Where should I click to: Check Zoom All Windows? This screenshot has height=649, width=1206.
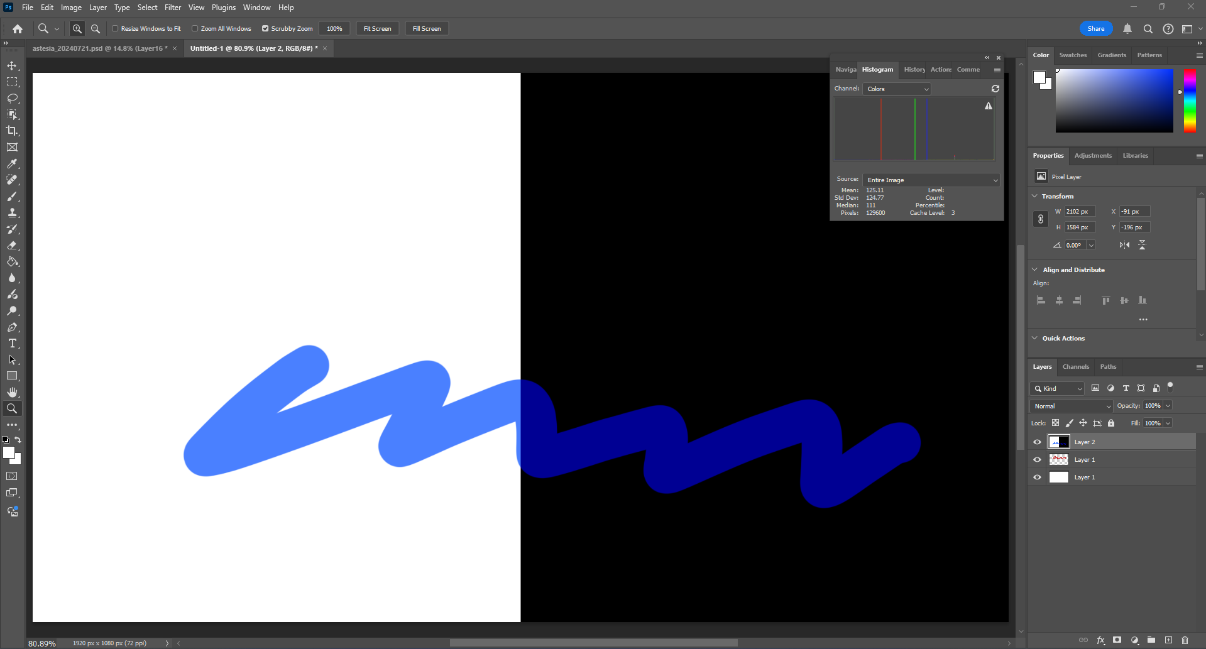(x=195, y=28)
